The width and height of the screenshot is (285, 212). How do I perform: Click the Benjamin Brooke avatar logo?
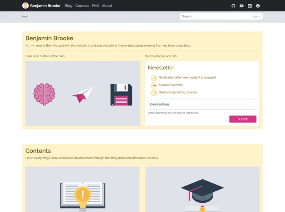[x=26, y=6]
